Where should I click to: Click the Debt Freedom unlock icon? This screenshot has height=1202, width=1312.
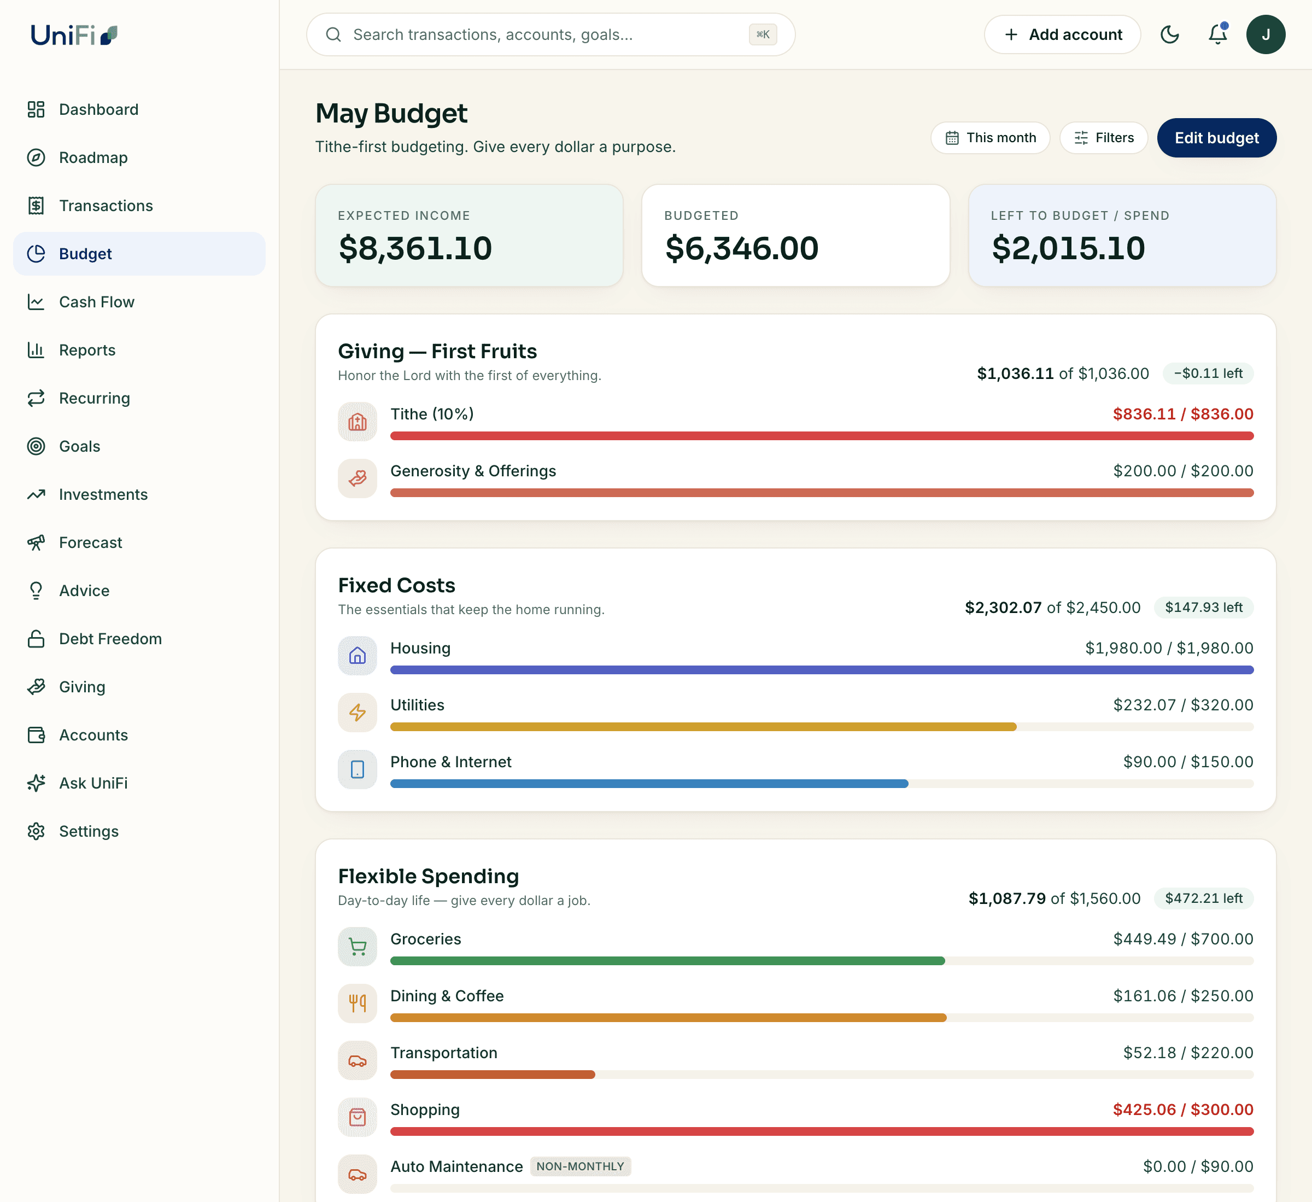[x=36, y=639]
